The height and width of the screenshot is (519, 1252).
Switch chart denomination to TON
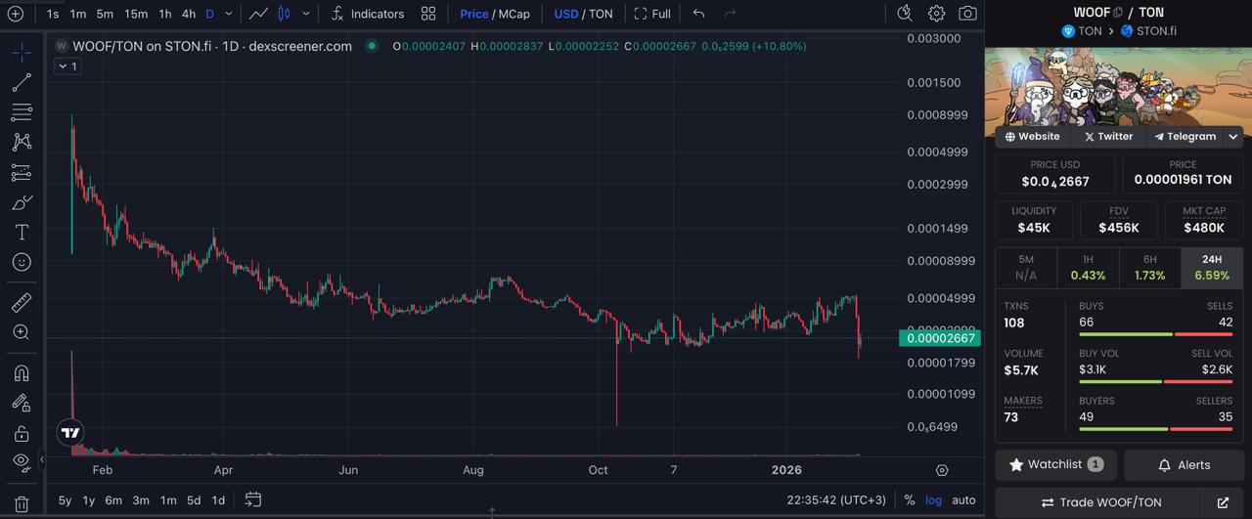(x=601, y=14)
